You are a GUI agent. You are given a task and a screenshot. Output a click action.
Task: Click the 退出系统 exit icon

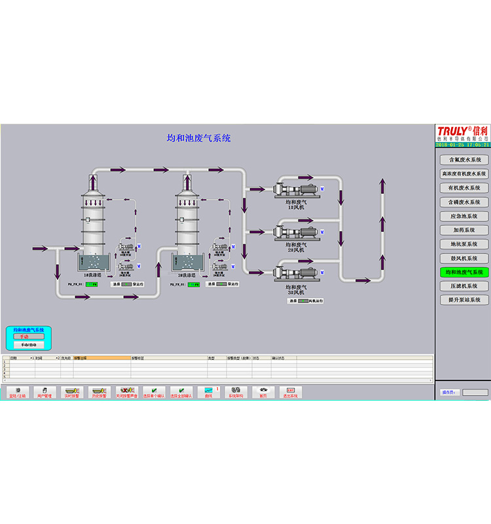click(x=290, y=391)
